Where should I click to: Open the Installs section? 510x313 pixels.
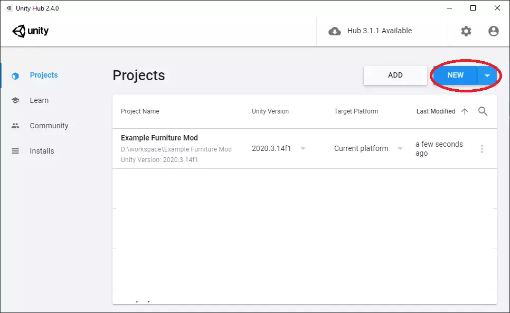coord(42,151)
